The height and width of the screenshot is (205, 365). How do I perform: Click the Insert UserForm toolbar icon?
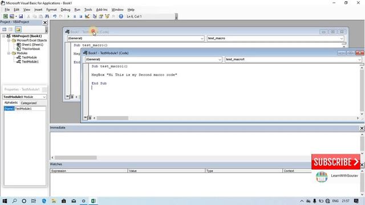(x=11, y=17)
